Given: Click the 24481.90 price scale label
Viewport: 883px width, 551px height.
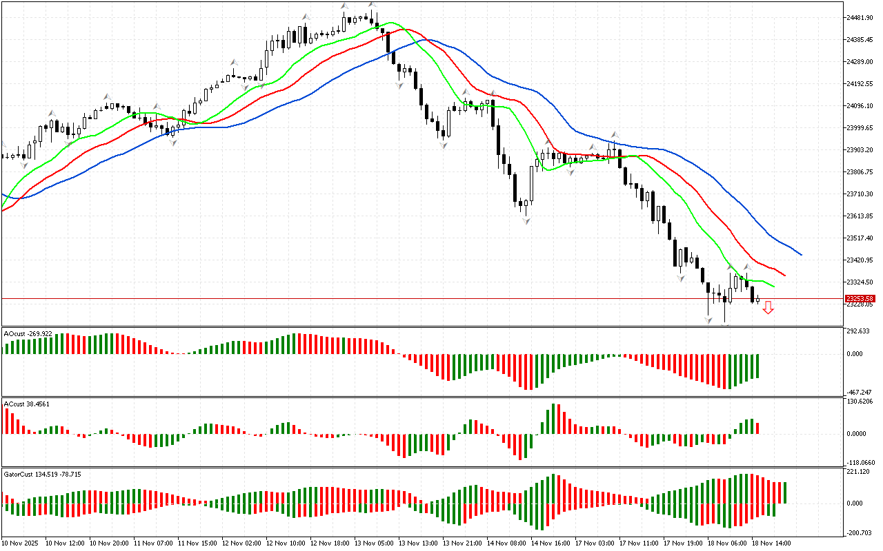Looking at the screenshot, I should [x=860, y=18].
